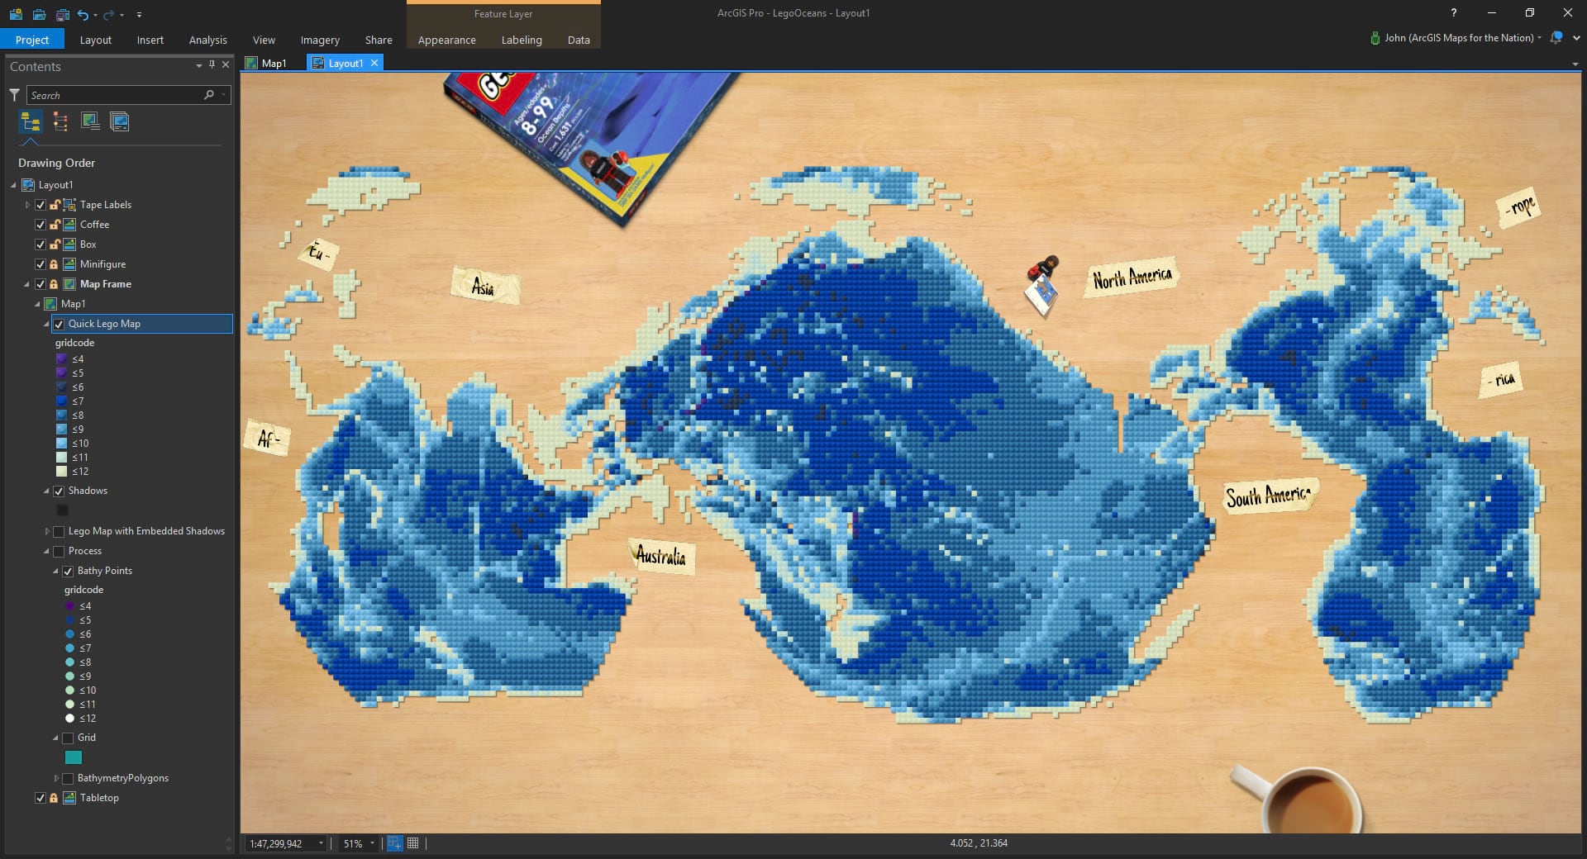1587x859 pixels.
Task: Click the signed-in user John account name
Action: coord(1459,37)
